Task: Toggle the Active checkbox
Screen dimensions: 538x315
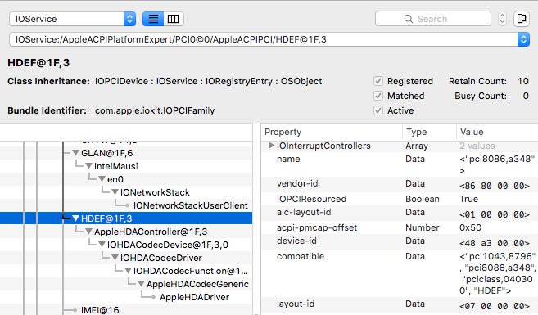Action: click(378, 110)
